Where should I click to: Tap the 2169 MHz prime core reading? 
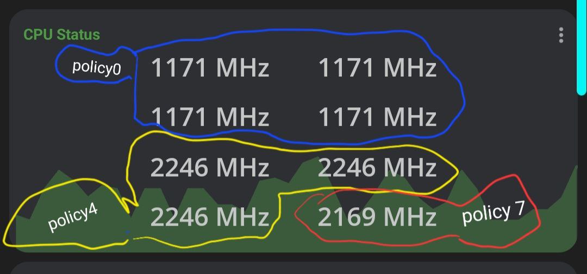click(x=377, y=217)
